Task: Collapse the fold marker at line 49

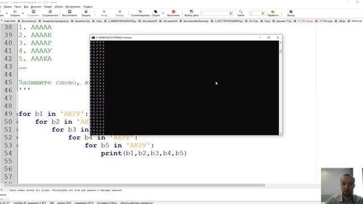Action: click(17, 114)
